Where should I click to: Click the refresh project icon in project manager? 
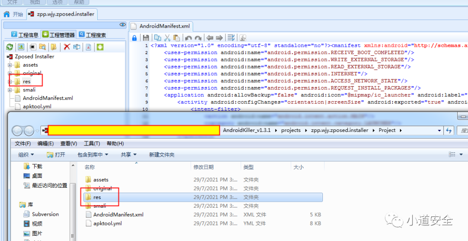click(10, 47)
